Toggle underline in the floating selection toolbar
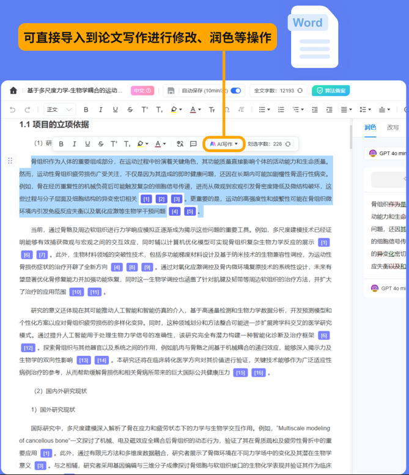 (x=87, y=144)
